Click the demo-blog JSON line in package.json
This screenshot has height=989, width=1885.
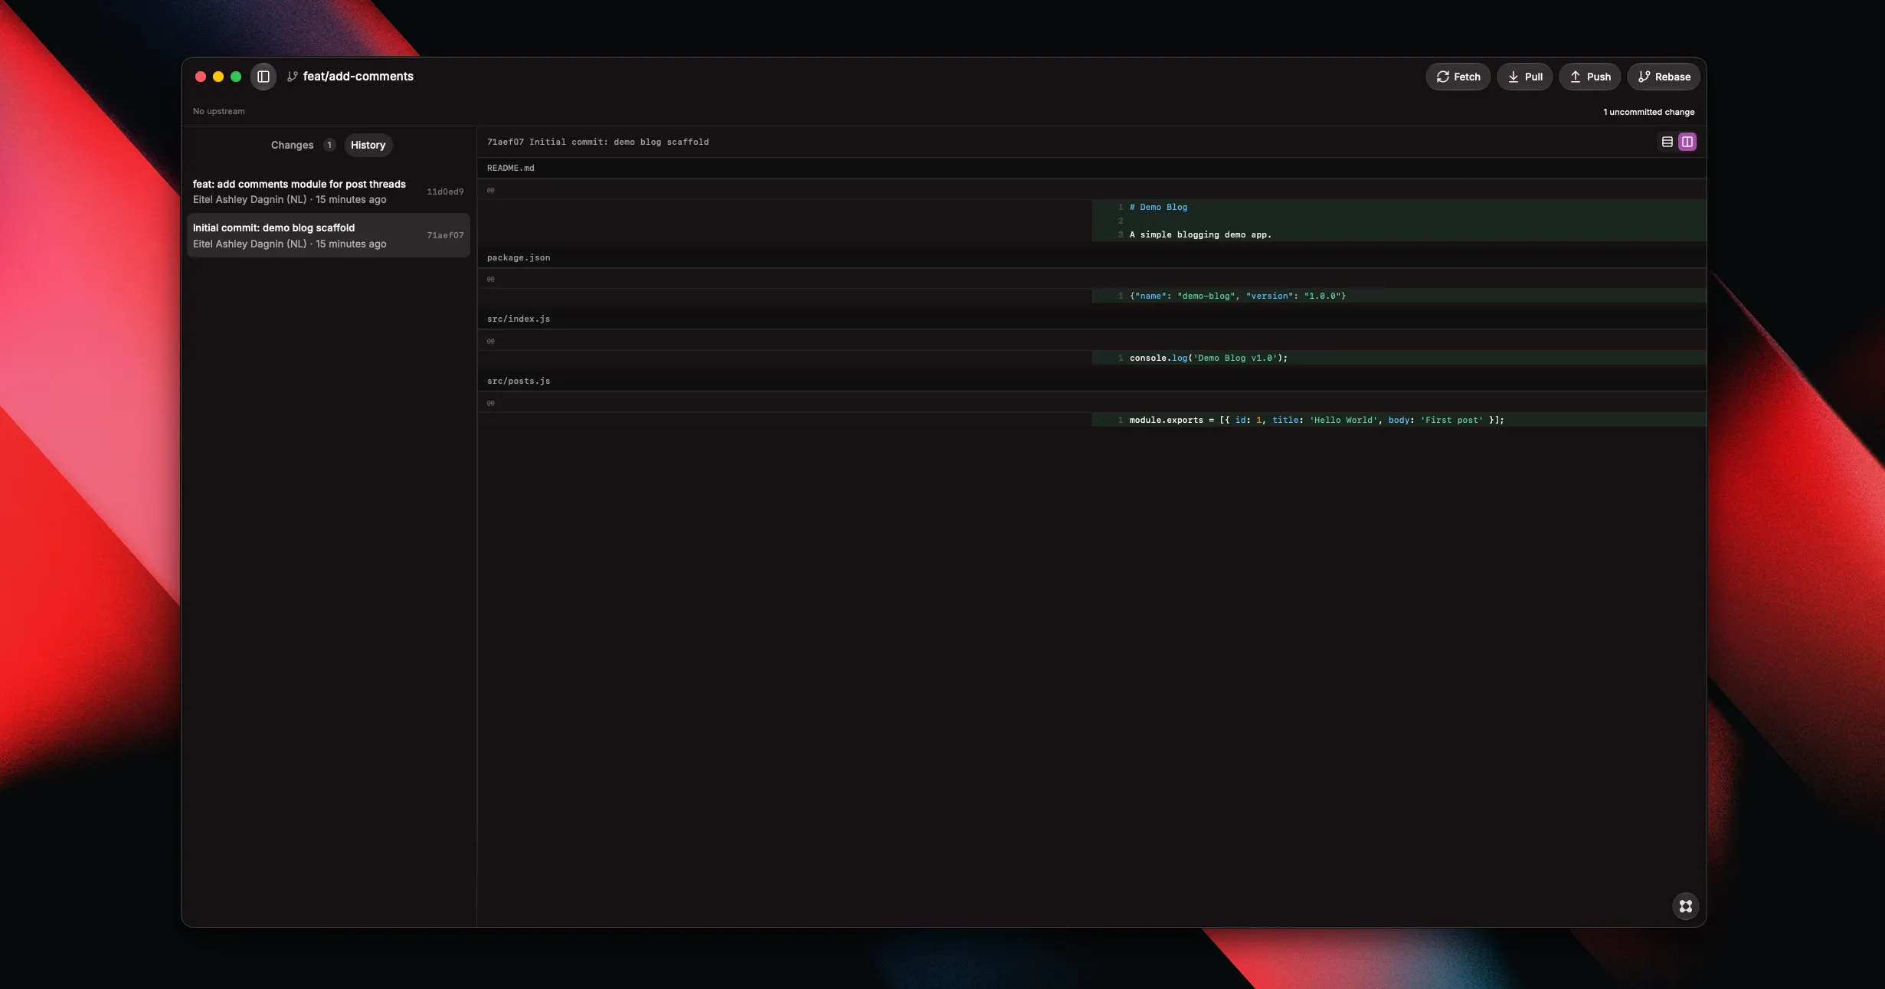click(x=1399, y=296)
